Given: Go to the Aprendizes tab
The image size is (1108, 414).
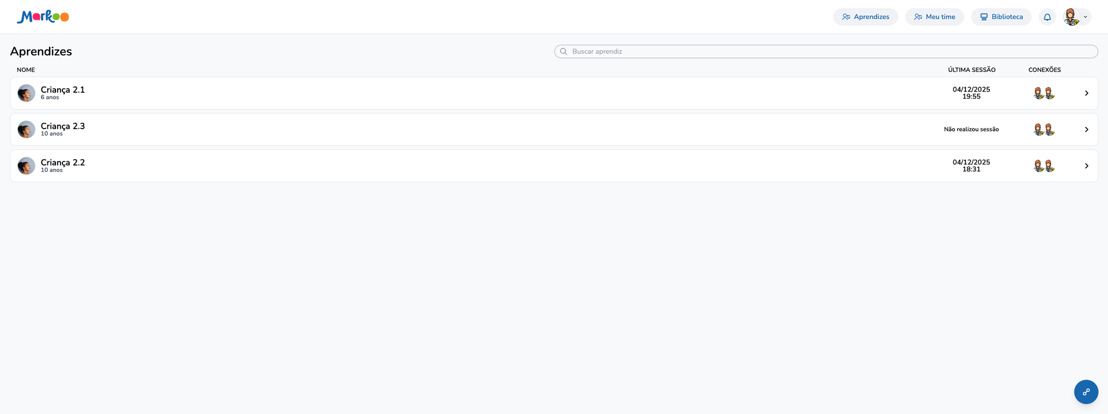Looking at the screenshot, I should tap(865, 17).
